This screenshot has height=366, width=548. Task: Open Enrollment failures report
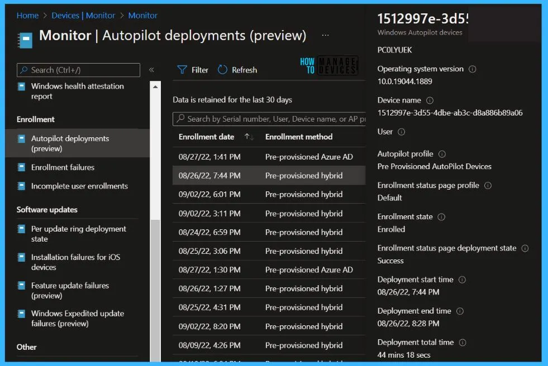click(x=63, y=167)
